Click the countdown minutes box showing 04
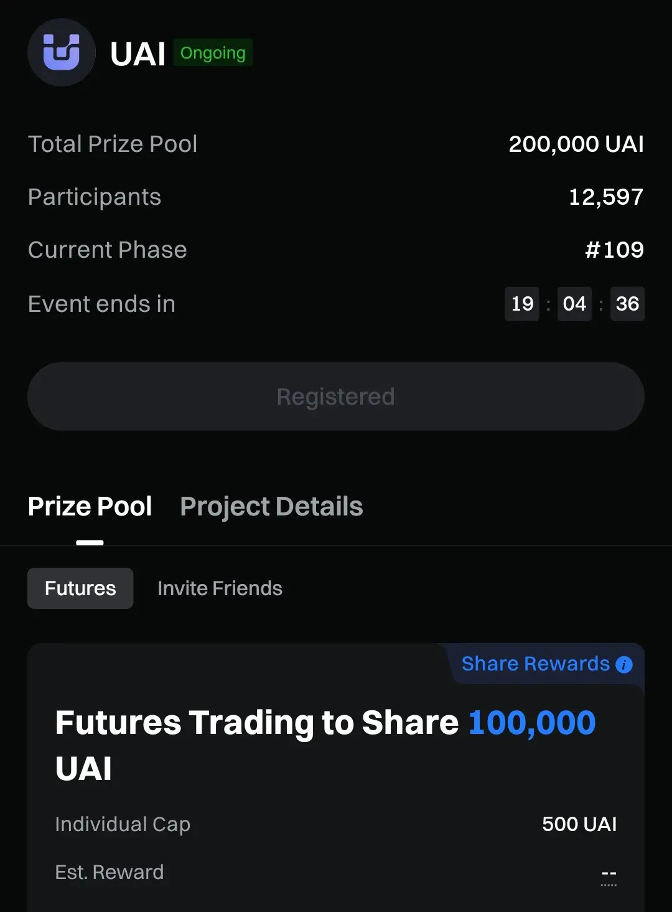This screenshot has width=672, height=912. 574,304
